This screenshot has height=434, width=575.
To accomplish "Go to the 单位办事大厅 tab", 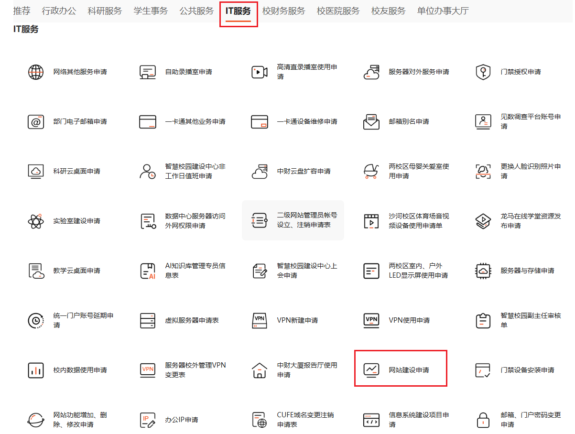I will coord(443,11).
